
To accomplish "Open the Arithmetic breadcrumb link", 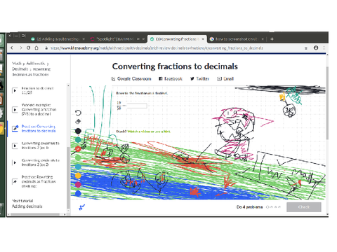I will tap(36, 63).
